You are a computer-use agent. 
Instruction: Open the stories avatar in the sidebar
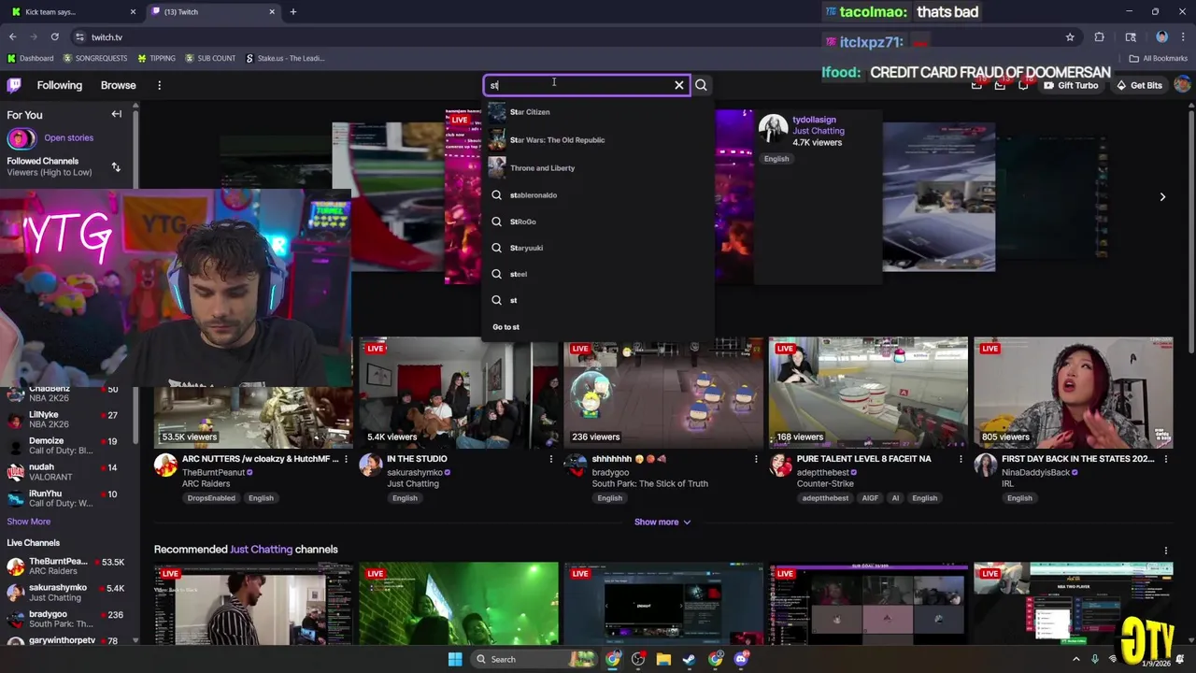21,138
